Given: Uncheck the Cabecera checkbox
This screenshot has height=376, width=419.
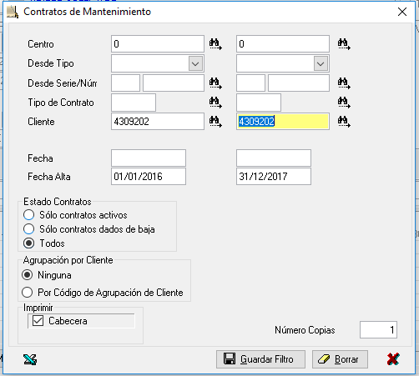Looking at the screenshot, I should [38, 321].
